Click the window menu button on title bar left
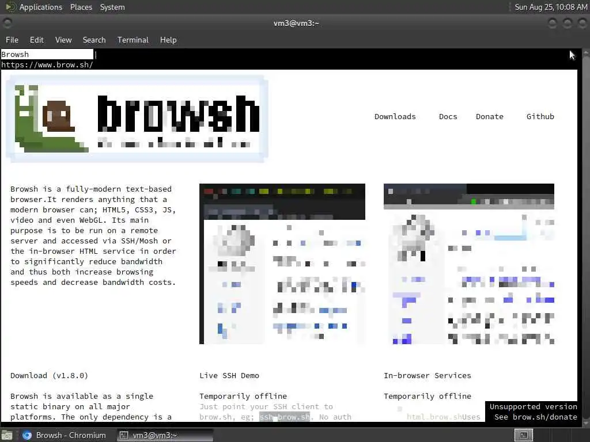The image size is (590, 442). pos(7,23)
